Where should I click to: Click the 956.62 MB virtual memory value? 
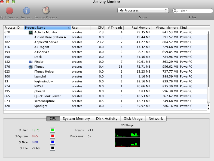point(170,67)
